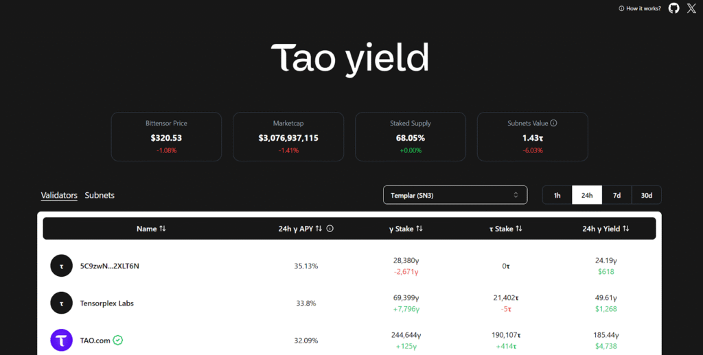Select the Validators tab
Screen dimensions: 703x355
(x=59, y=195)
